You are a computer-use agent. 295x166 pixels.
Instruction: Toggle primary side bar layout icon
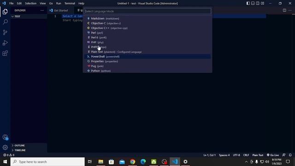click(248, 3)
